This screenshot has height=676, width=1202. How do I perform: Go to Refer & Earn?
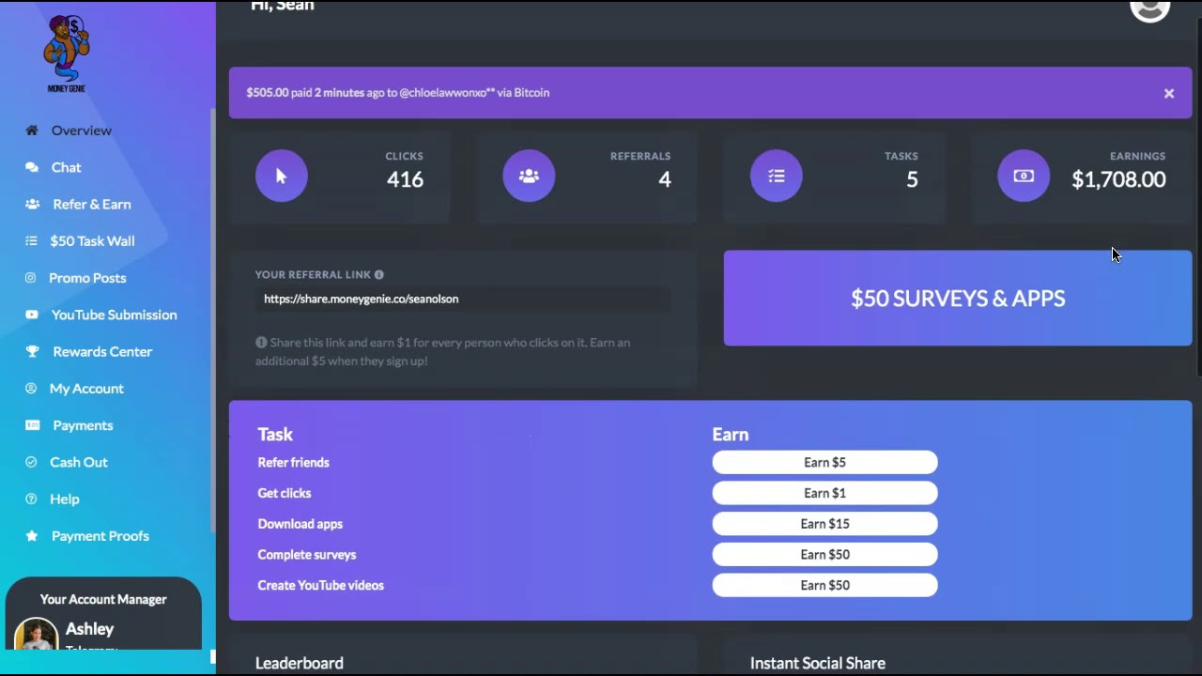[x=91, y=204]
